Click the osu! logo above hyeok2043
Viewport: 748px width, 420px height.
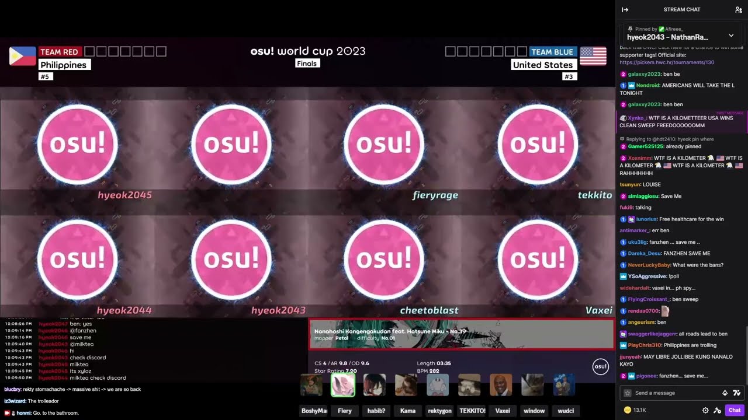(x=231, y=260)
